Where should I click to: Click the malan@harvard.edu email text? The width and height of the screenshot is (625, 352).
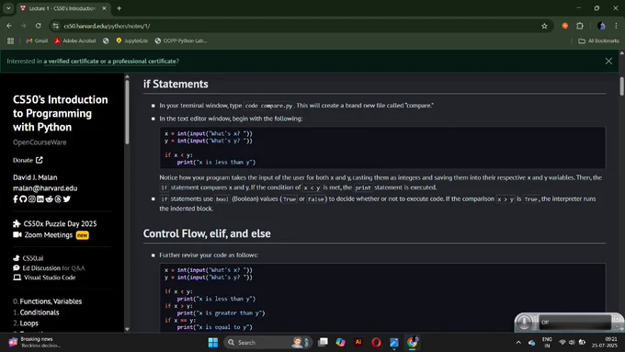[45, 188]
